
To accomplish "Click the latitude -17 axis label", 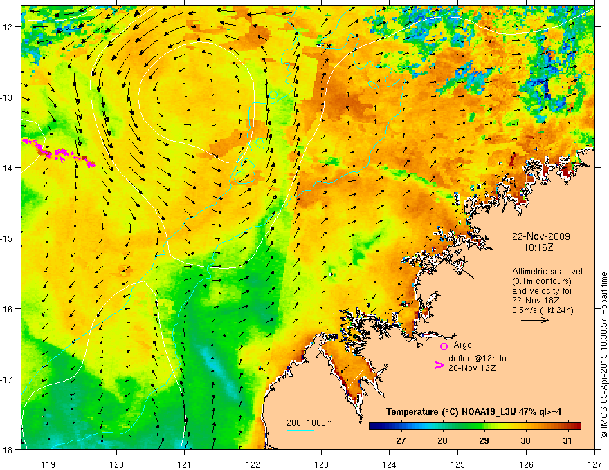I will click(7, 379).
